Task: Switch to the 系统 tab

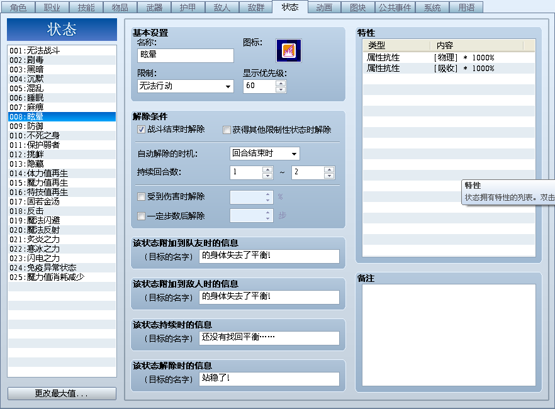Action: (x=432, y=8)
